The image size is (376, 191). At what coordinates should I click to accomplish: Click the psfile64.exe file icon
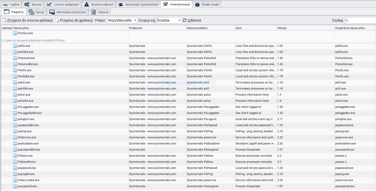pos(15,52)
